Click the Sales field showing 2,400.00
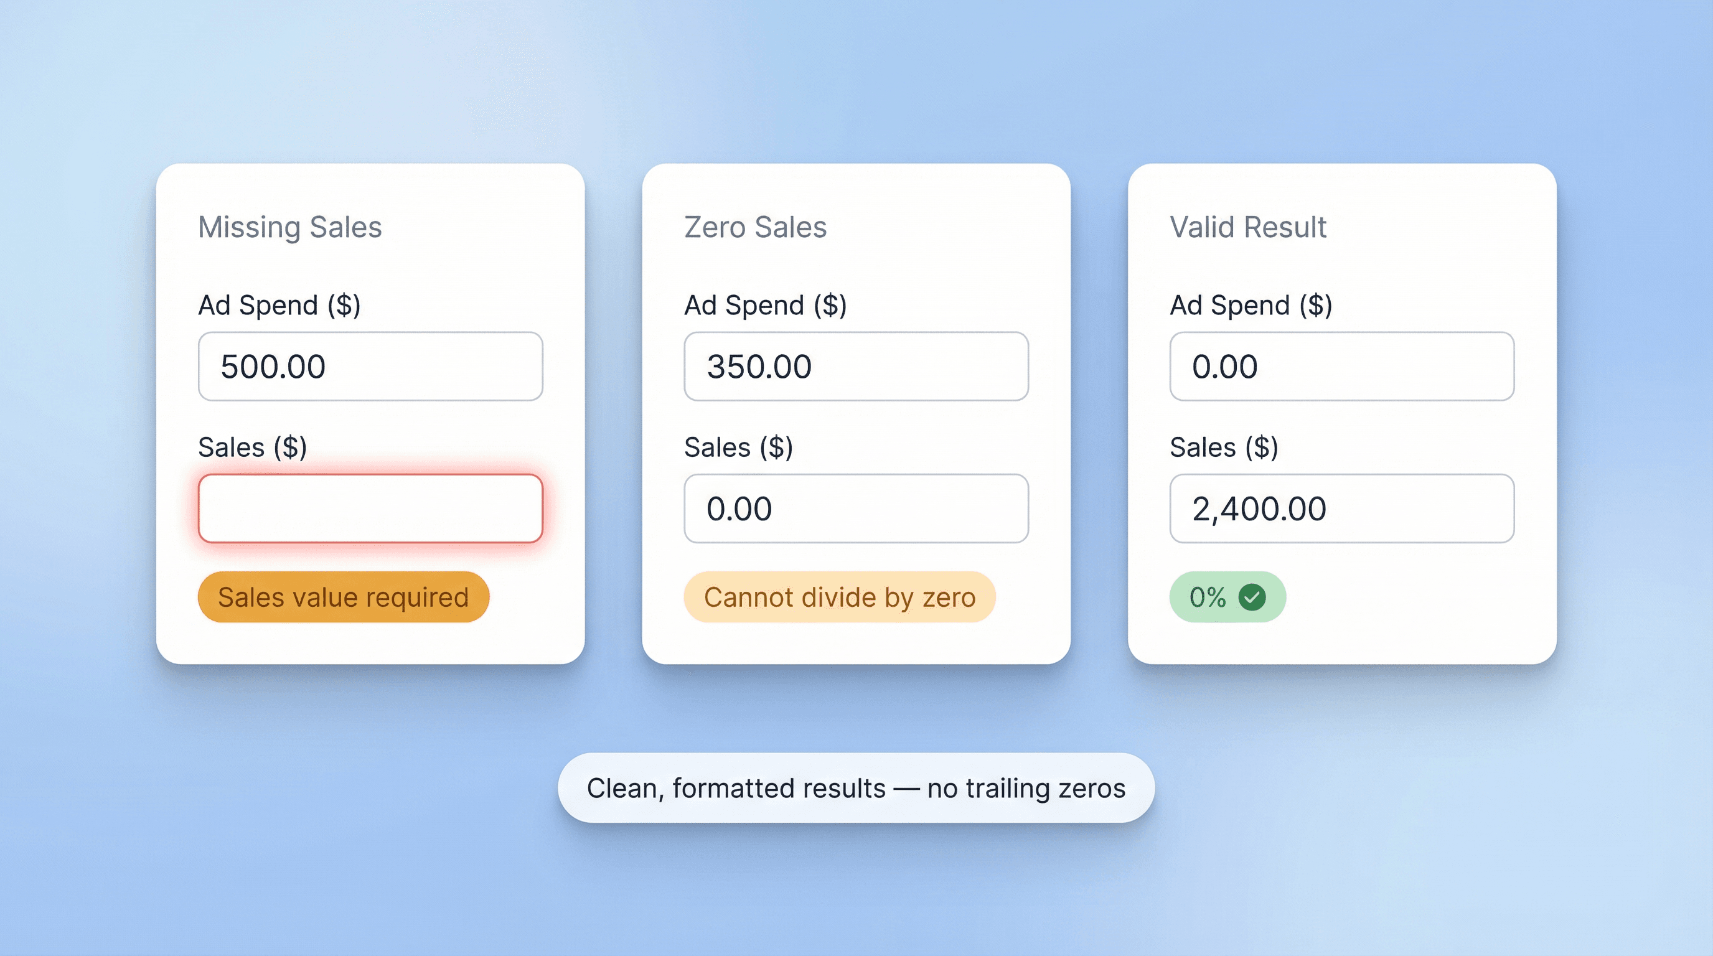 pos(1341,508)
